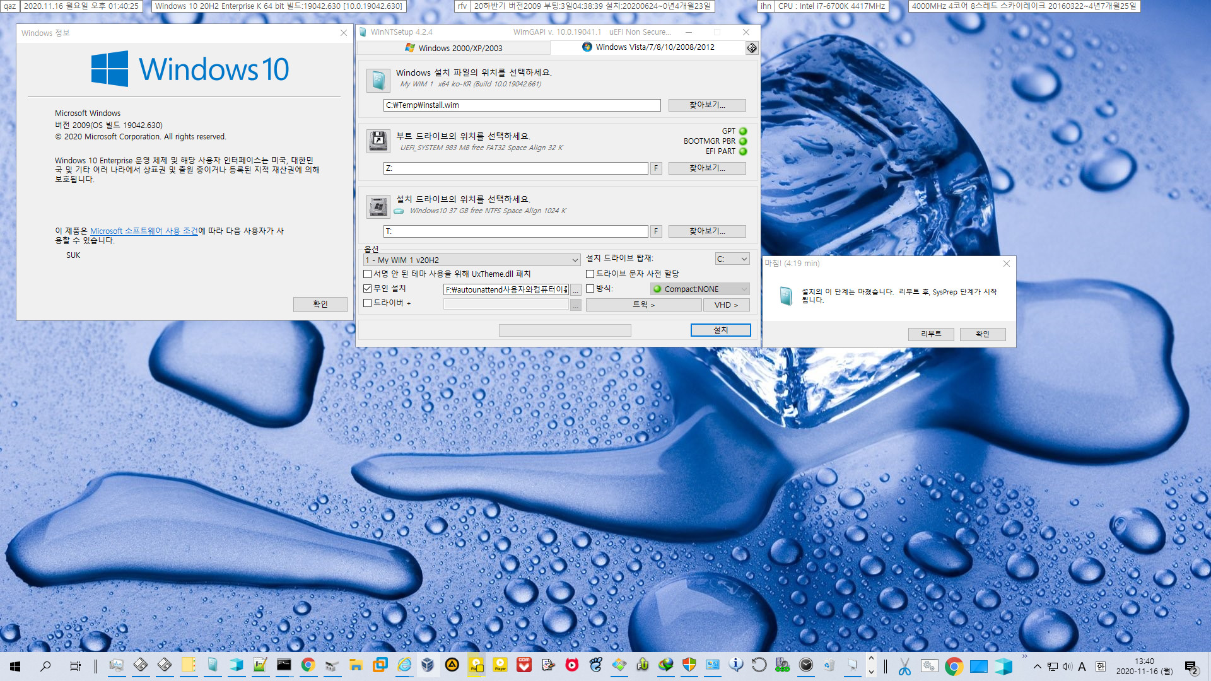Click the C:\Temp\install.wim path field
This screenshot has height=681, width=1211.
522,105
